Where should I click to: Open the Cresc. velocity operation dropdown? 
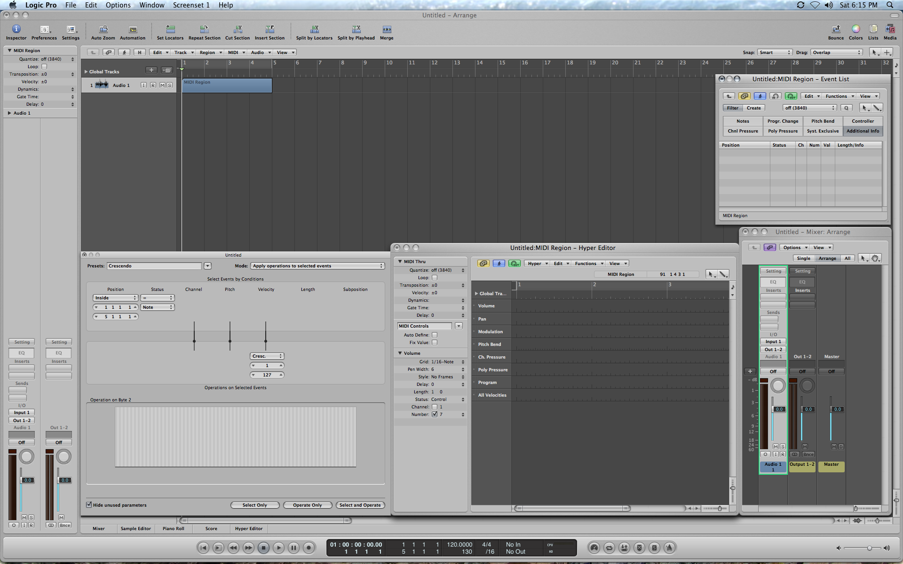click(x=267, y=356)
